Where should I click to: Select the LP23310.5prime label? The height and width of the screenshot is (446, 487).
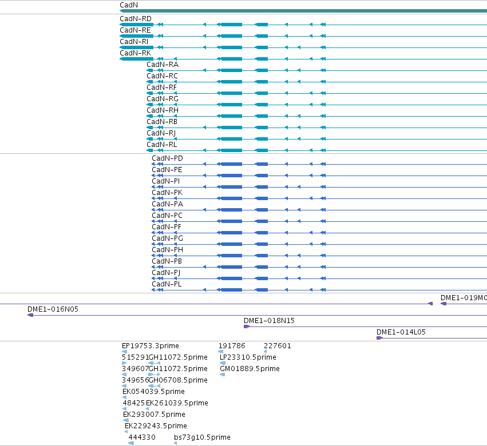248,357
